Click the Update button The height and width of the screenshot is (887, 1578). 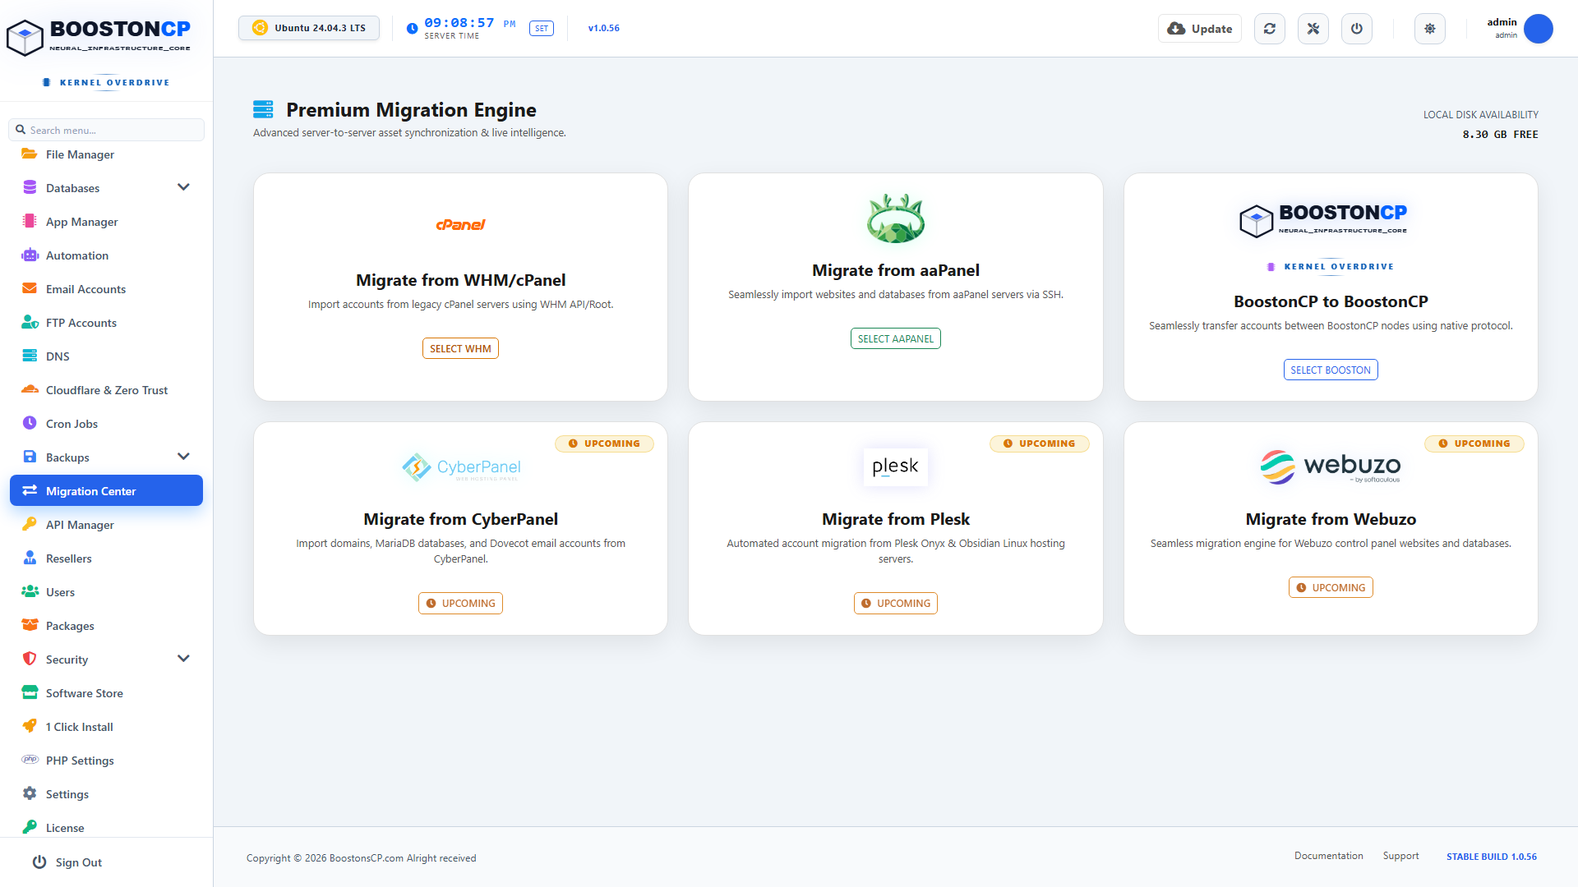click(x=1200, y=29)
